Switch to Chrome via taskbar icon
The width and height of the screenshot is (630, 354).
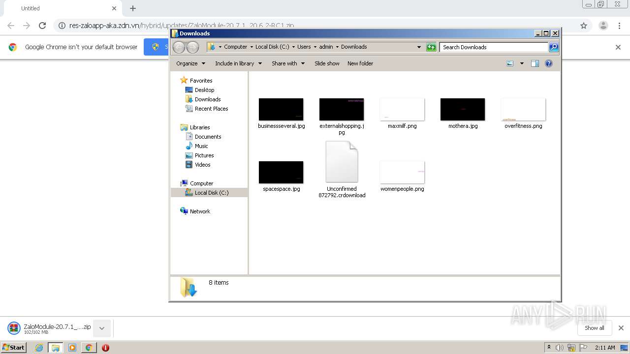point(89,348)
